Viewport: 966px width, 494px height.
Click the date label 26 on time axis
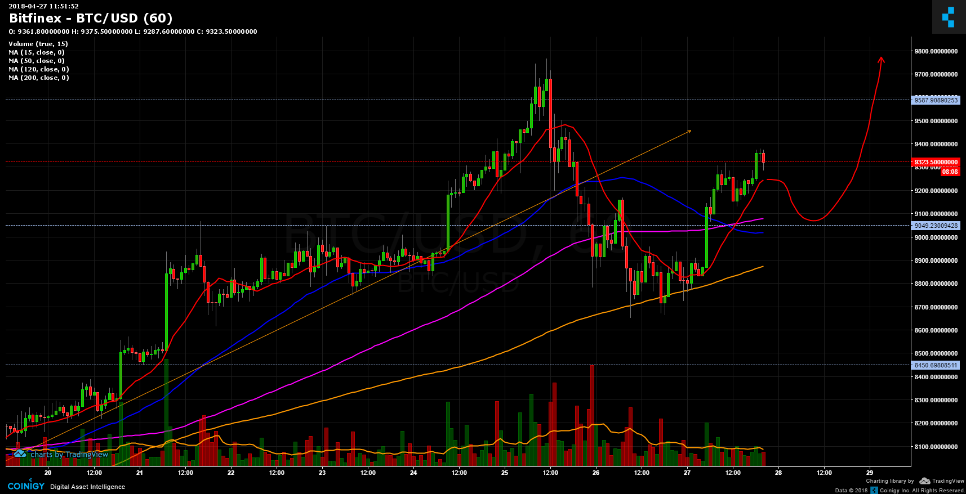click(x=595, y=473)
